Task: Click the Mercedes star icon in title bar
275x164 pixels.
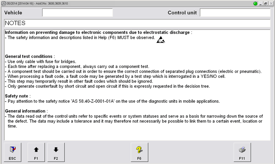Action: point(3,3)
